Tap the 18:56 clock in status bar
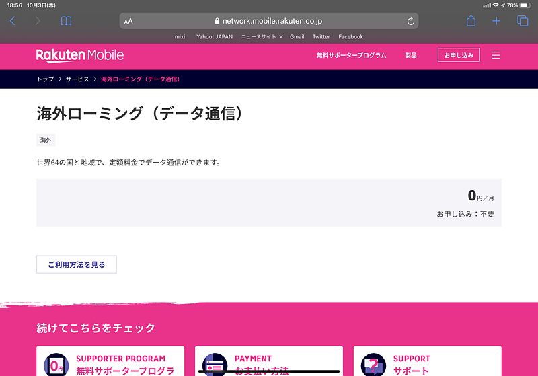 pos(14,5)
